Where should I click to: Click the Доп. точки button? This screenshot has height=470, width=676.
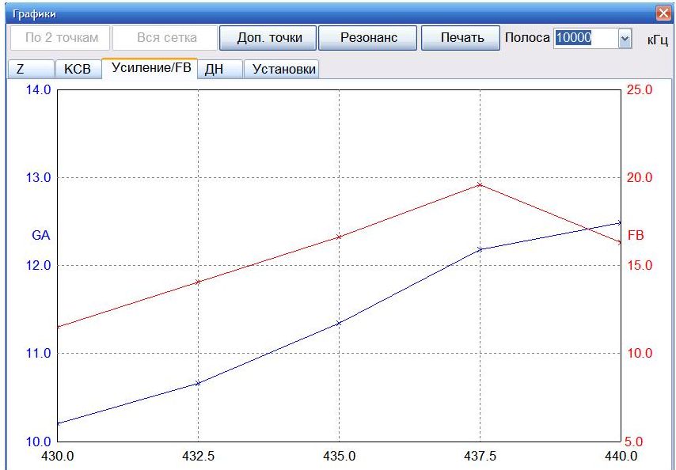tap(268, 38)
